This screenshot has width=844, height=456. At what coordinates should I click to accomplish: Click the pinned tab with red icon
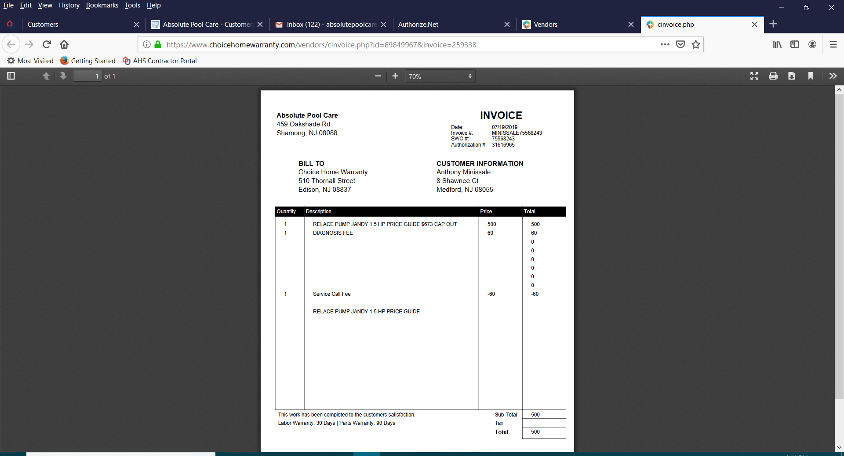point(10,24)
